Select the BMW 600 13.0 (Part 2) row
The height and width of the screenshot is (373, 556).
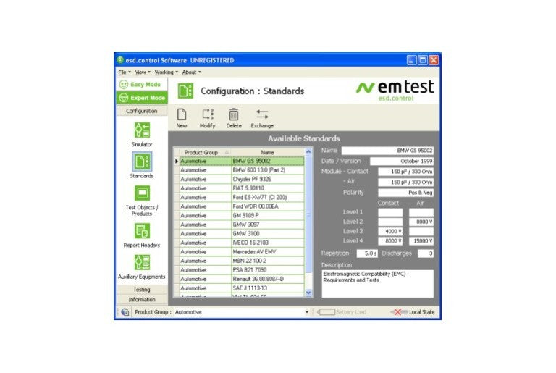point(242,170)
